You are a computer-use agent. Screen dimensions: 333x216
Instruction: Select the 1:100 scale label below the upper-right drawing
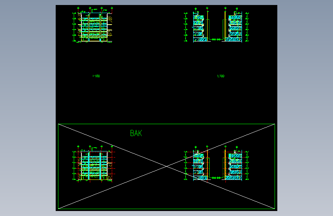(220, 76)
